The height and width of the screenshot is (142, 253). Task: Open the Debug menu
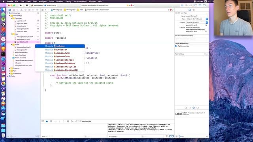(68, 2)
